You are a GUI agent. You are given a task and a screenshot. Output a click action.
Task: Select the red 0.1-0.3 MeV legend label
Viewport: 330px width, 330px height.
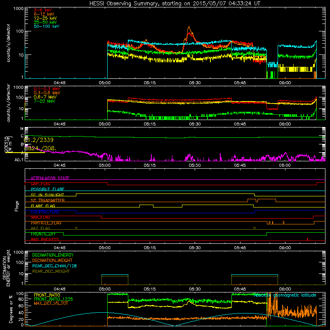[47, 89]
